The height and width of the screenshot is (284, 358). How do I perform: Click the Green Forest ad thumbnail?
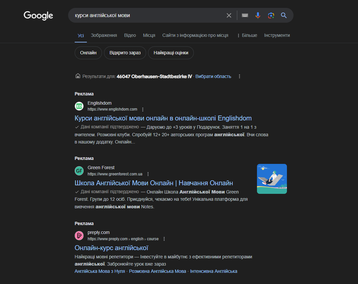click(x=272, y=179)
